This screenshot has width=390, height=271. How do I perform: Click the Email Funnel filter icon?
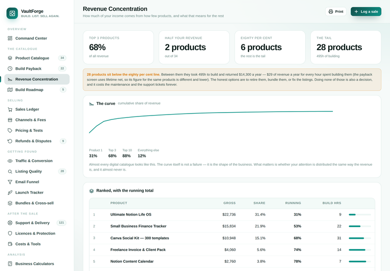[10, 182]
